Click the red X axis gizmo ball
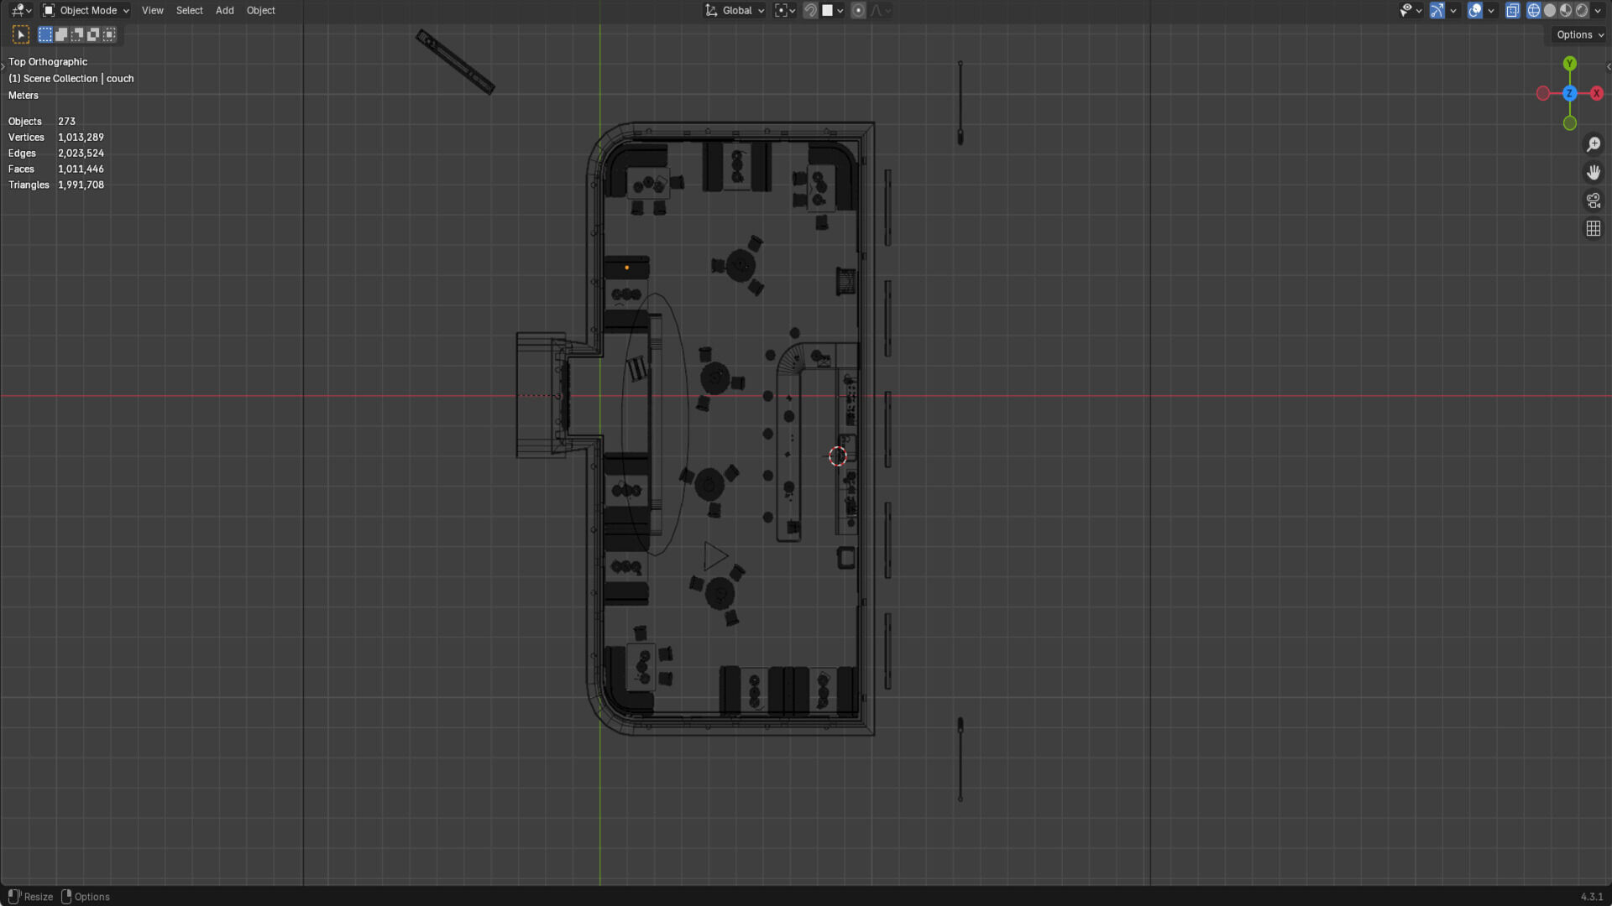 (x=1596, y=93)
